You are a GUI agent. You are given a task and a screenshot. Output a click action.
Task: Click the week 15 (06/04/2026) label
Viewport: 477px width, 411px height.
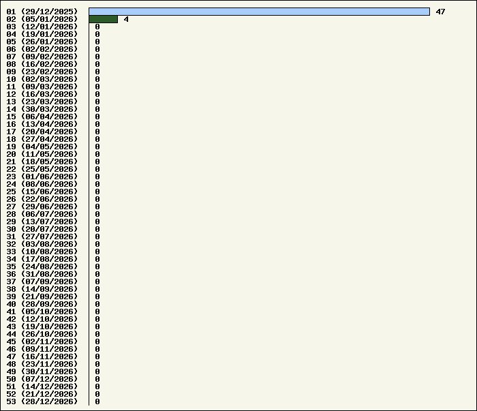42,117
